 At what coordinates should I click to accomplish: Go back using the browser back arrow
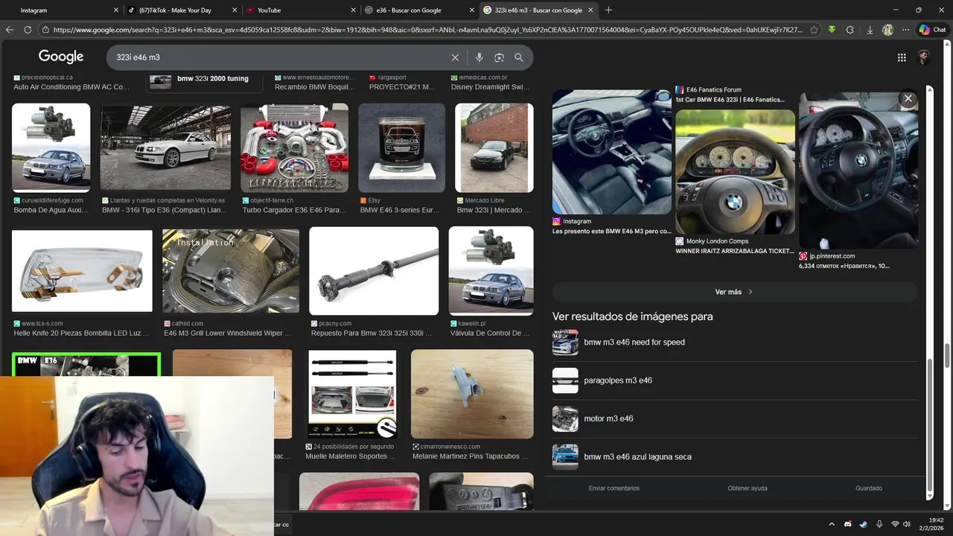pyautogui.click(x=10, y=30)
